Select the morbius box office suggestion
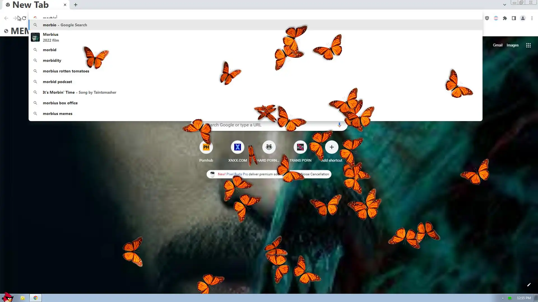Screen dimensions: 538x302 (60, 103)
